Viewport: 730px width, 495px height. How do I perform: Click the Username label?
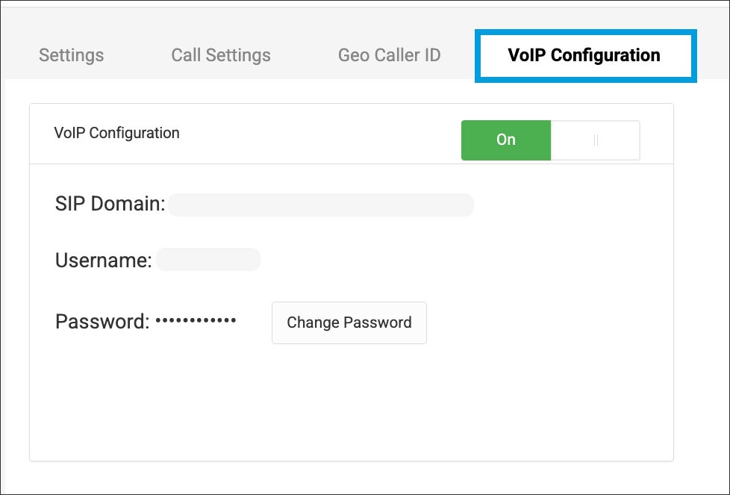tap(104, 261)
